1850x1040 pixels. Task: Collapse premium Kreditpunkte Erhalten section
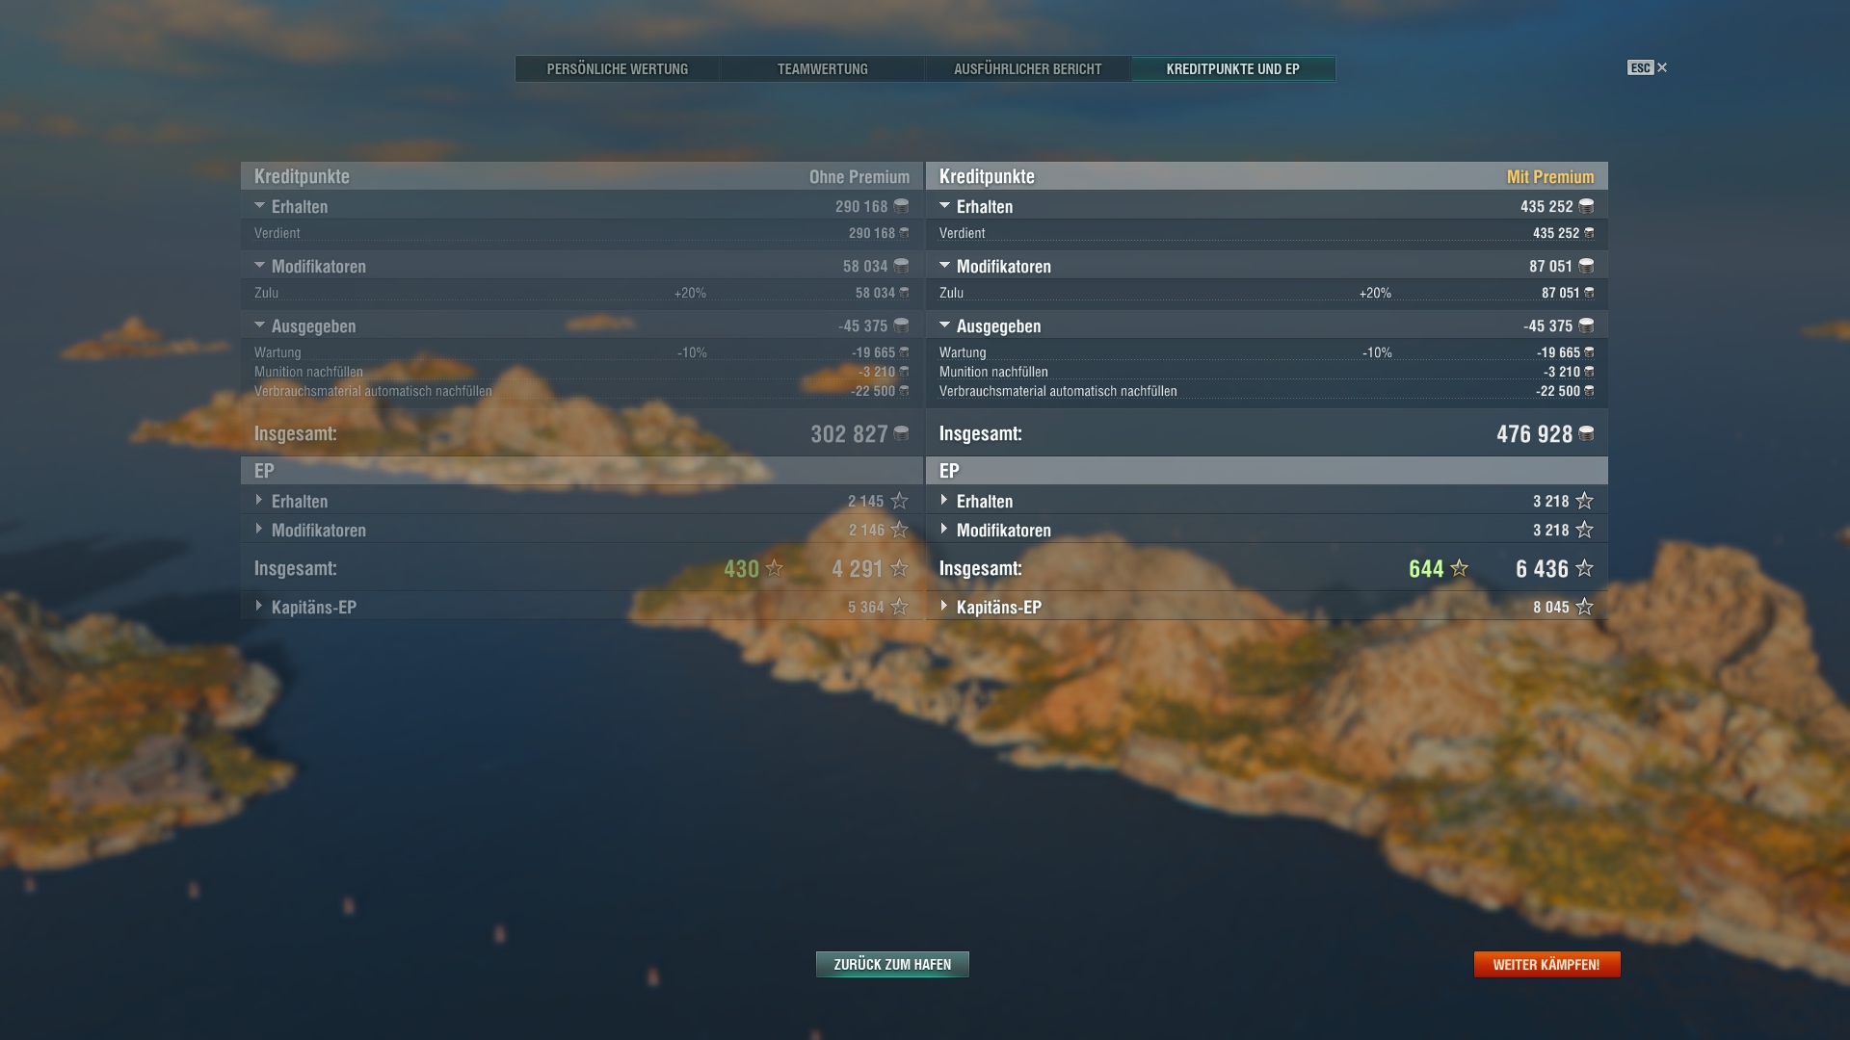pos(944,206)
